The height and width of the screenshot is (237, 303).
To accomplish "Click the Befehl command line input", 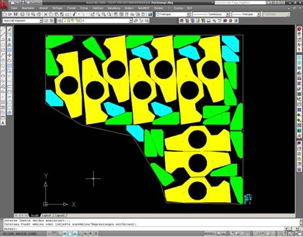I will 144,228.
